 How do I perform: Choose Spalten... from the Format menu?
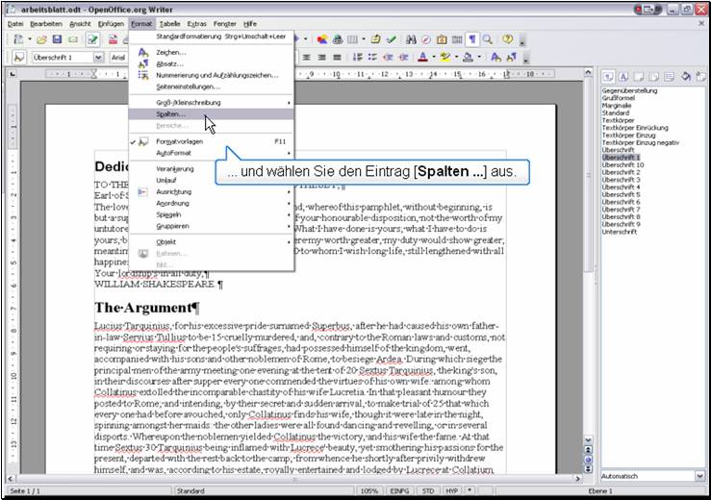coord(171,113)
